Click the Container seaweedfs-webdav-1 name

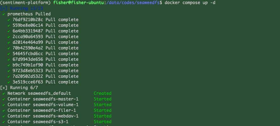(43, 116)
